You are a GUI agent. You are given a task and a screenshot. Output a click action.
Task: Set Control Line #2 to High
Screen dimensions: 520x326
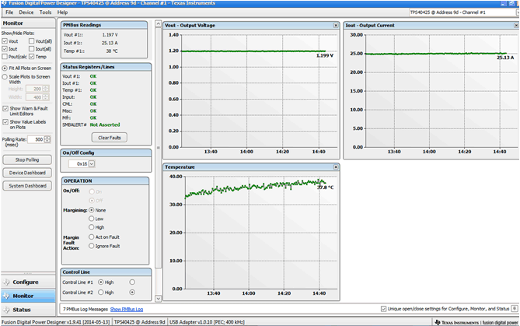(x=101, y=293)
